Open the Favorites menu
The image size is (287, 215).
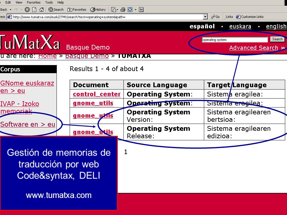tap(34, 2)
